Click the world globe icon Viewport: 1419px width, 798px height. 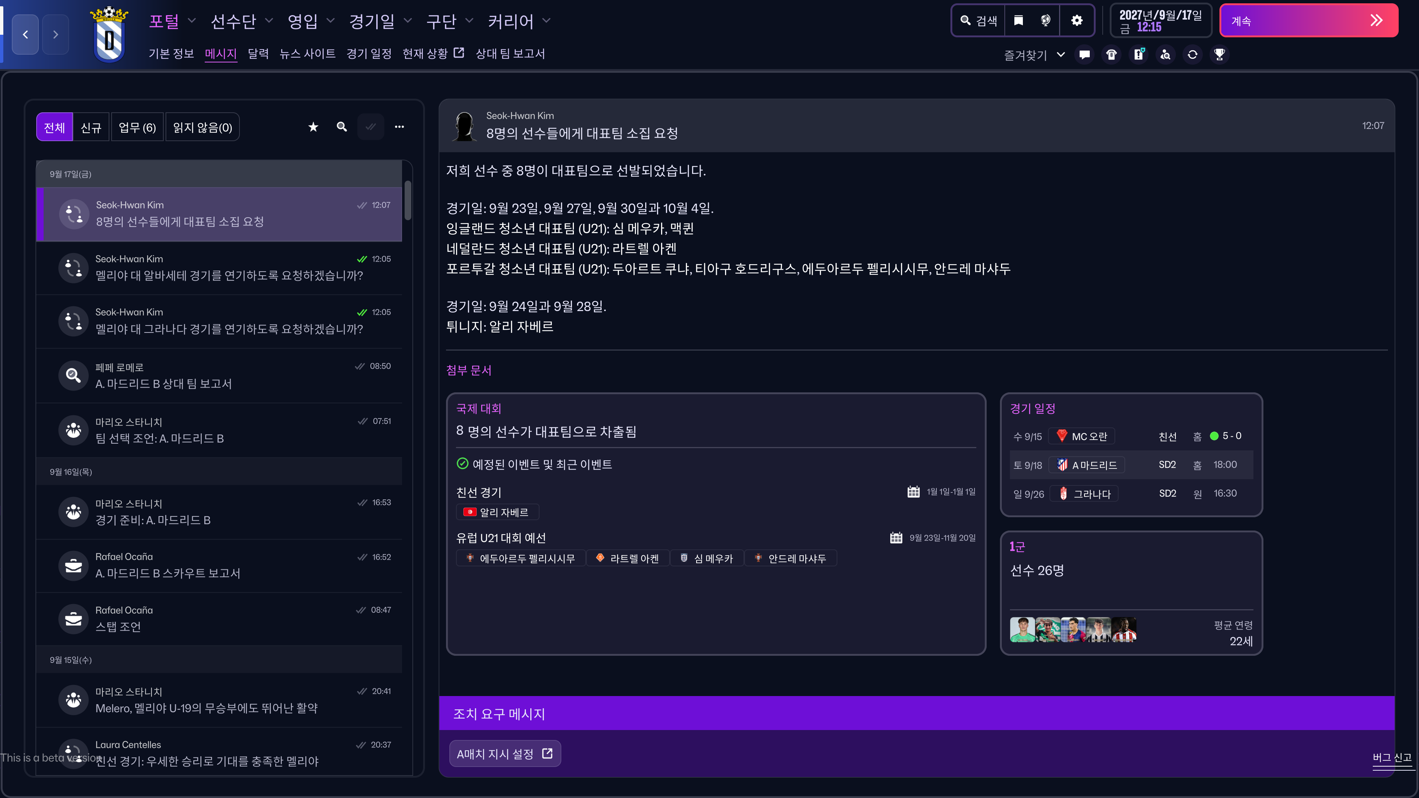click(1045, 21)
